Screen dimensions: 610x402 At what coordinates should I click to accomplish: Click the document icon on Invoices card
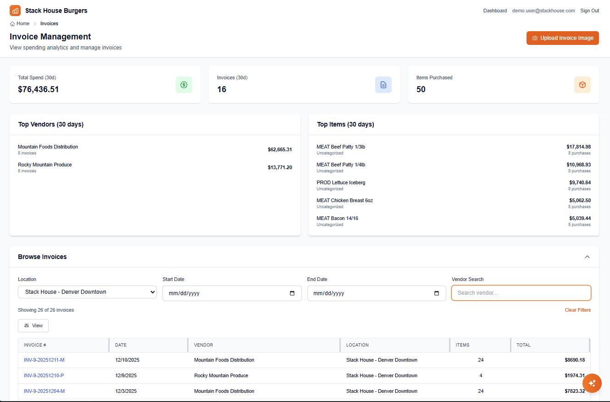[x=383, y=85]
